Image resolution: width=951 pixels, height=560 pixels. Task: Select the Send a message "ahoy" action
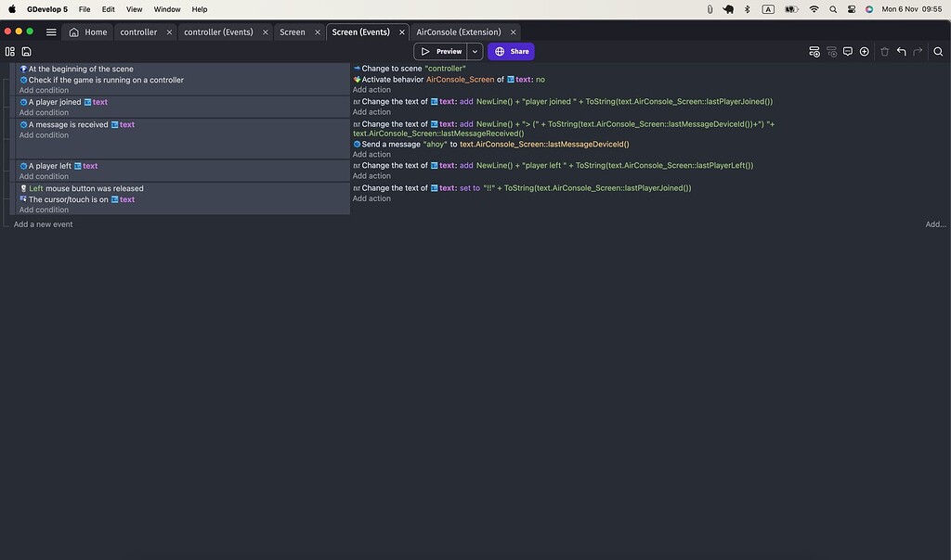[x=491, y=144]
